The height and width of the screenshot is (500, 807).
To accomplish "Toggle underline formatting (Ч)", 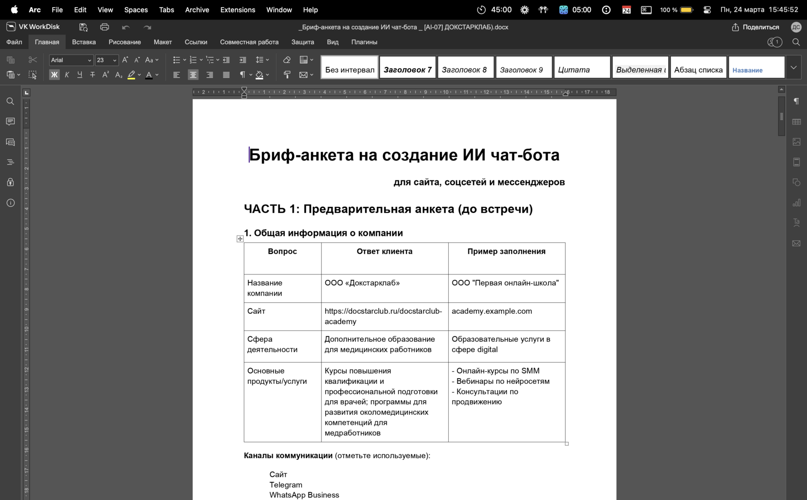I will coord(80,75).
